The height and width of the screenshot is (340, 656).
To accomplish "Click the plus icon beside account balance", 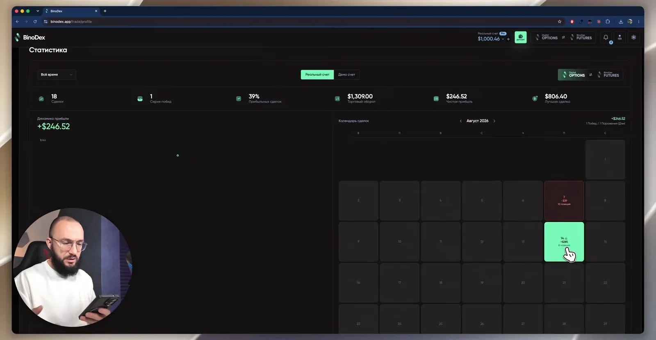I will [x=508, y=39].
